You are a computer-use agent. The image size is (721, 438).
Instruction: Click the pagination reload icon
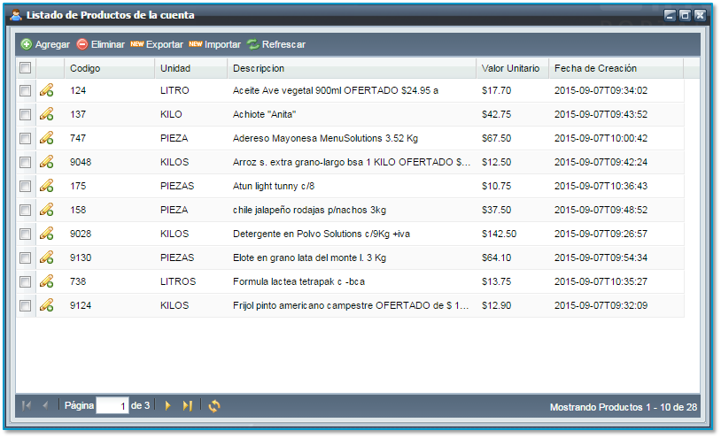tap(214, 406)
